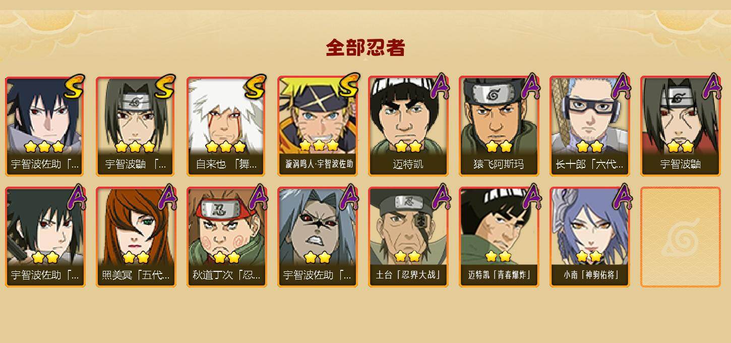Pick the 长十郎 card with glasses
The width and height of the screenshot is (731, 343).
[589, 126]
